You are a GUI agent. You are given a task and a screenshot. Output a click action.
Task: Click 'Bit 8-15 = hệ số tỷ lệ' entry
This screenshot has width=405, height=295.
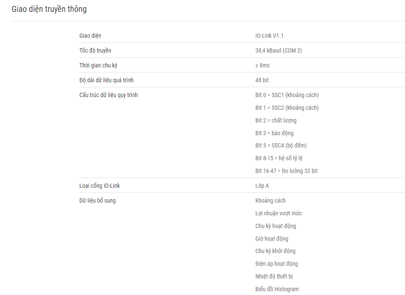tap(279, 158)
